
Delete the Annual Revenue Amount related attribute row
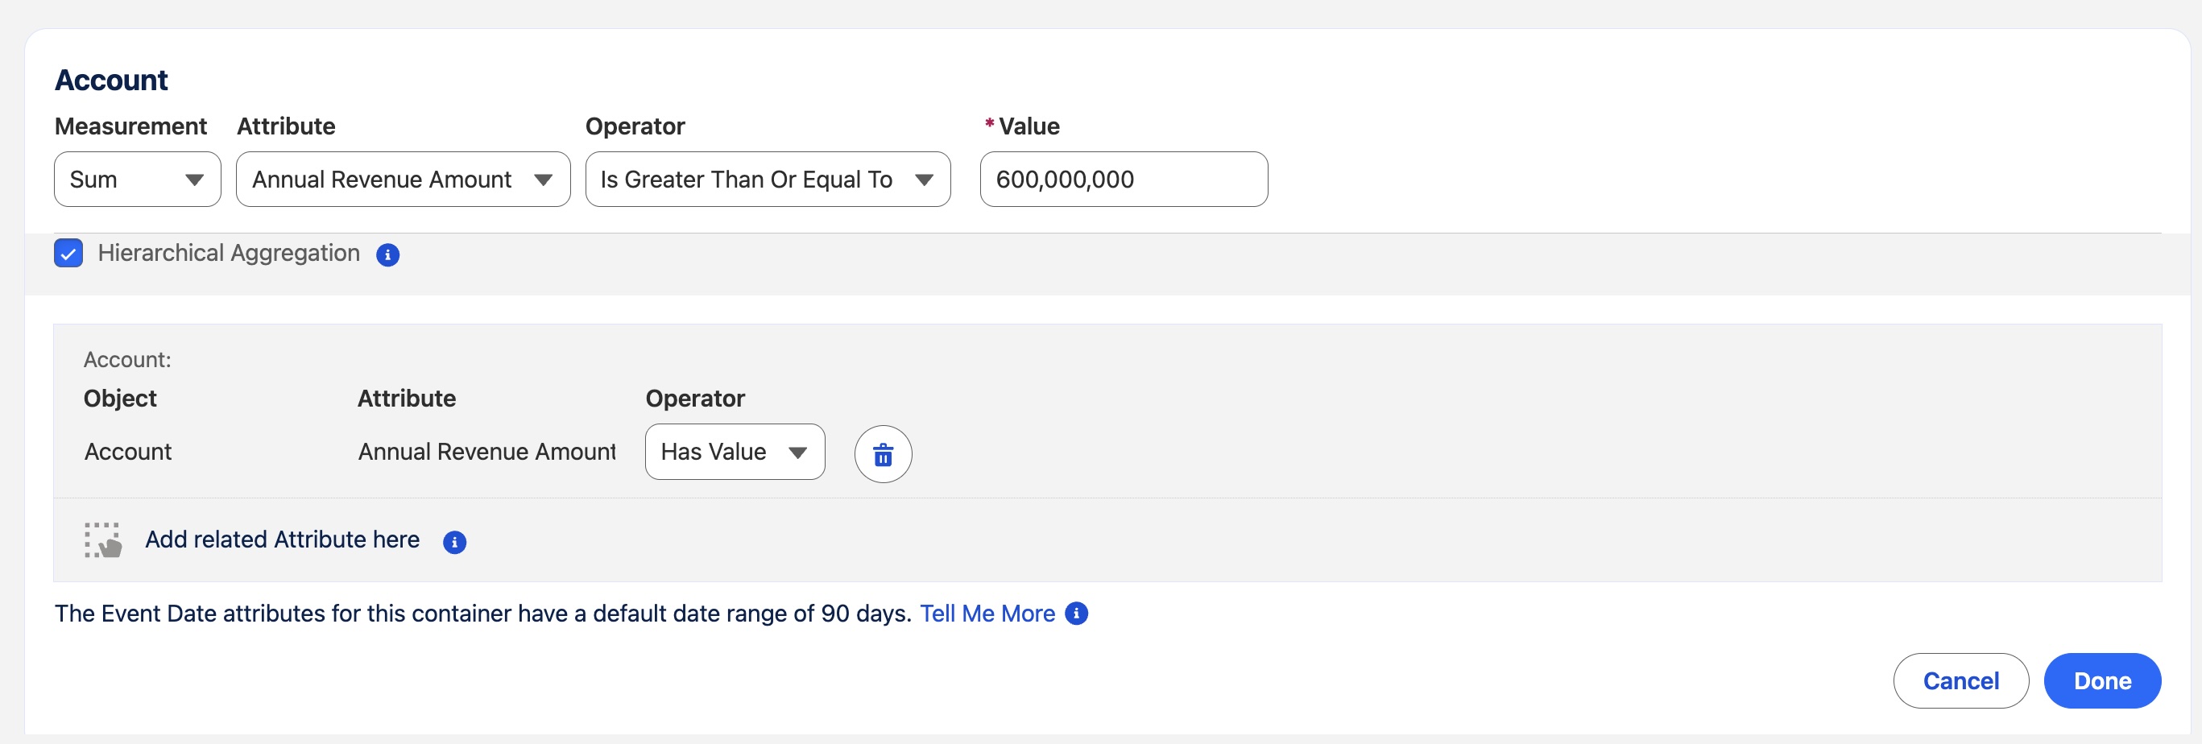pyautogui.click(x=883, y=453)
